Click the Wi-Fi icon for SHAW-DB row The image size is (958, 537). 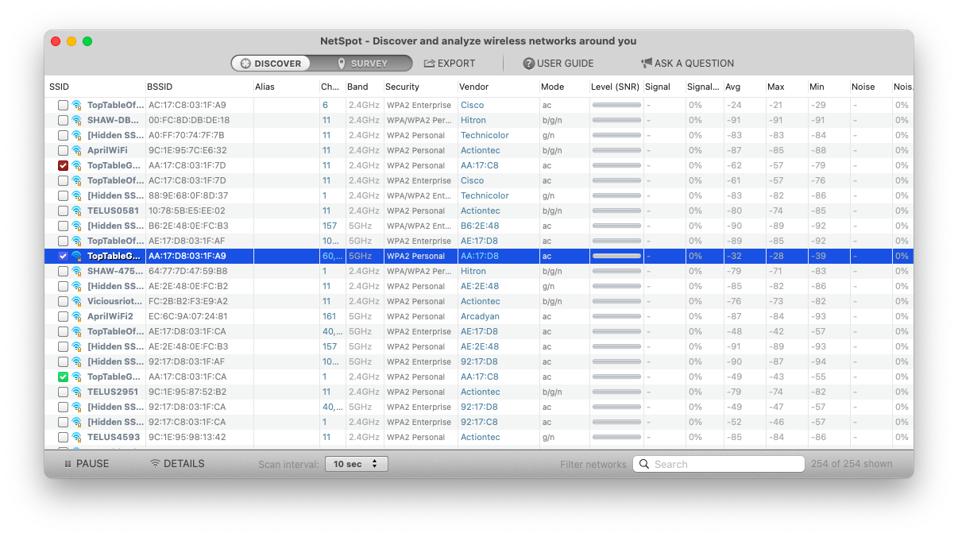tap(77, 120)
